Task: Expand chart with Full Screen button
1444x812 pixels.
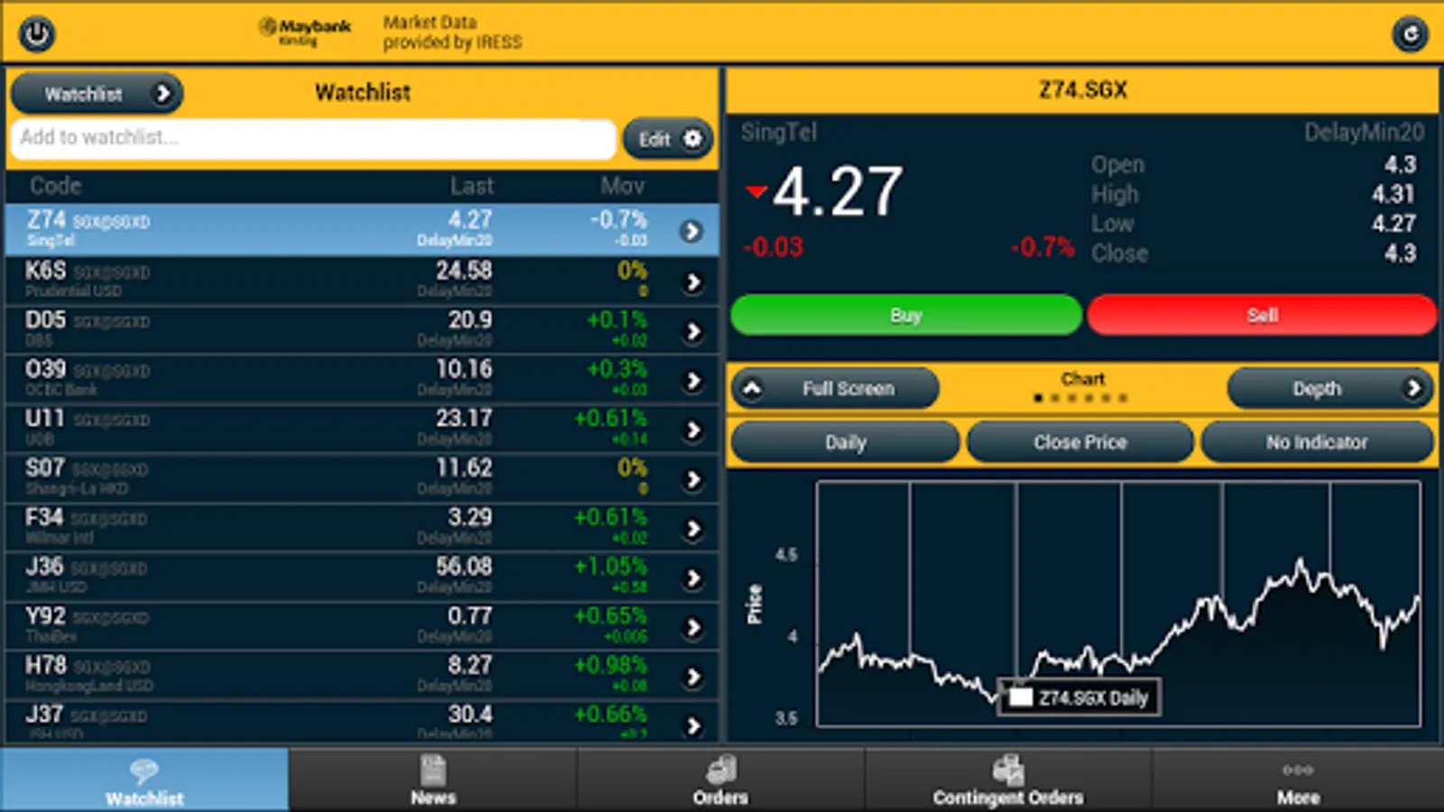Action: [x=836, y=389]
